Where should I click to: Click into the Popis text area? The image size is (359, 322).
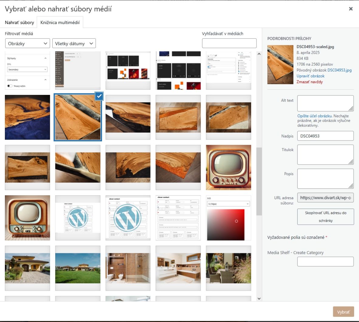[325, 178]
